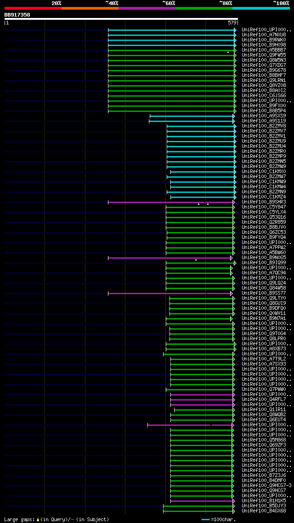Open hit UniRef100_B9RWK0
Screen dimensions: 294x523
tap(264, 40)
